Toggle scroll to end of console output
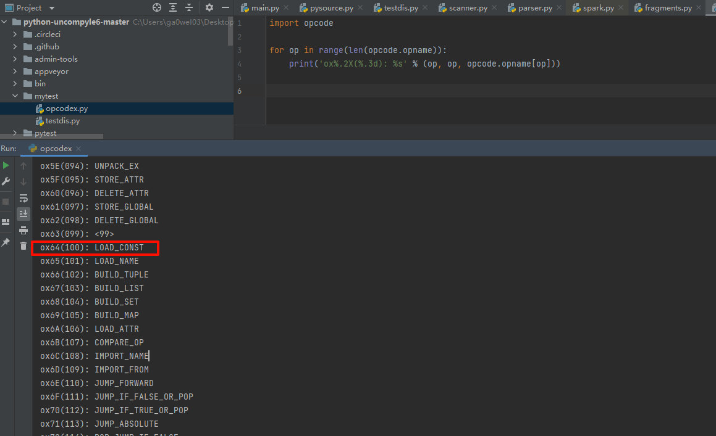The height and width of the screenshot is (436, 716). pyautogui.click(x=23, y=214)
